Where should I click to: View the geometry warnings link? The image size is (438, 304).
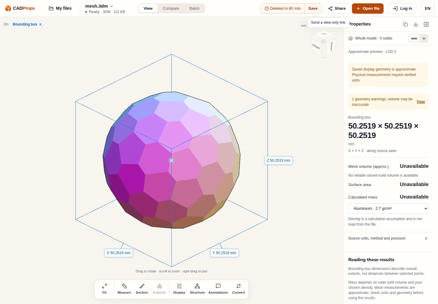pos(421,102)
